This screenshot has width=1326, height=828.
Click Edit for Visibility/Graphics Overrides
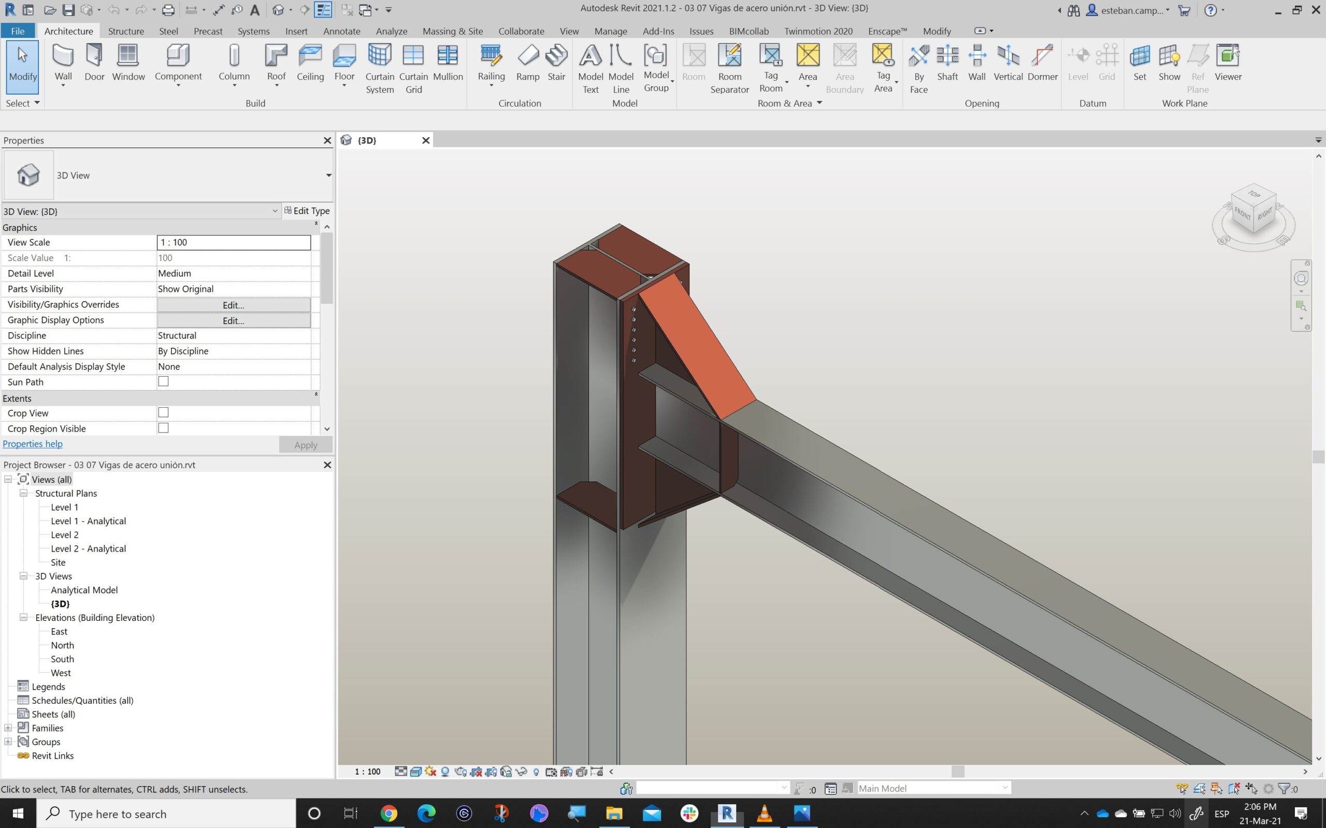[x=234, y=305]
